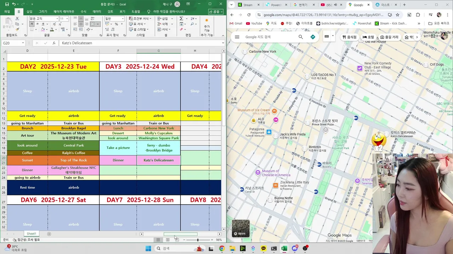Open the 파일 menu in Excel
Viewport: 453px width, 254px height.
7,12
